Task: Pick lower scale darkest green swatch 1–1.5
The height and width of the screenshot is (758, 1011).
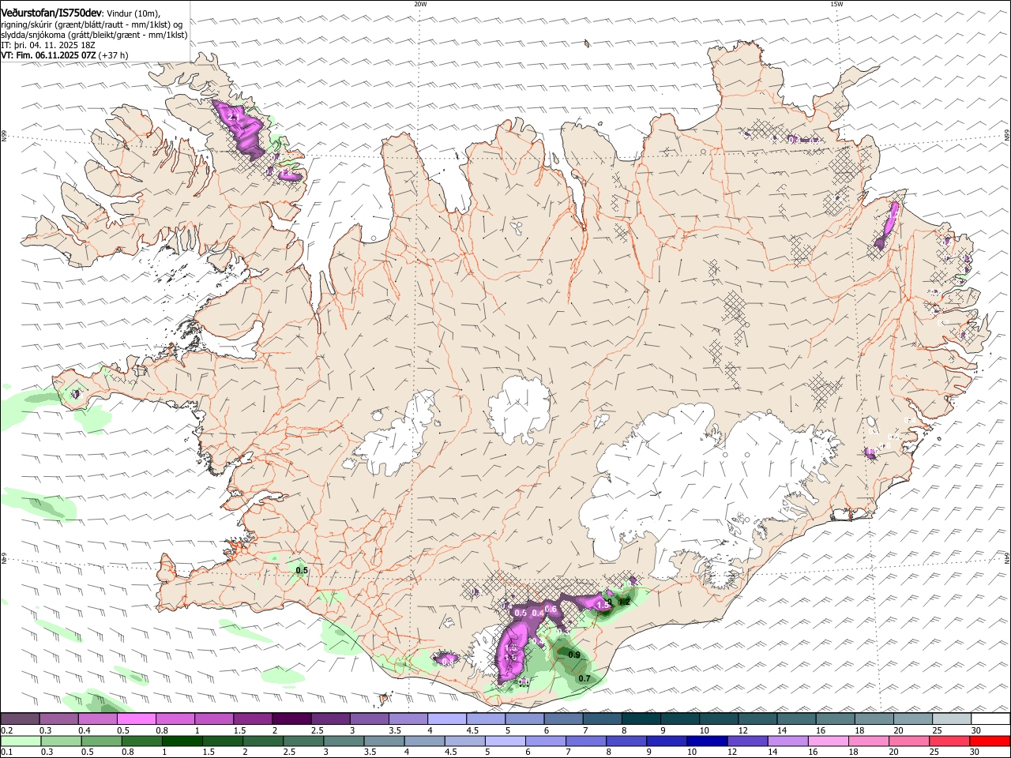Action: pyautogui.click(x=182, y=741)
